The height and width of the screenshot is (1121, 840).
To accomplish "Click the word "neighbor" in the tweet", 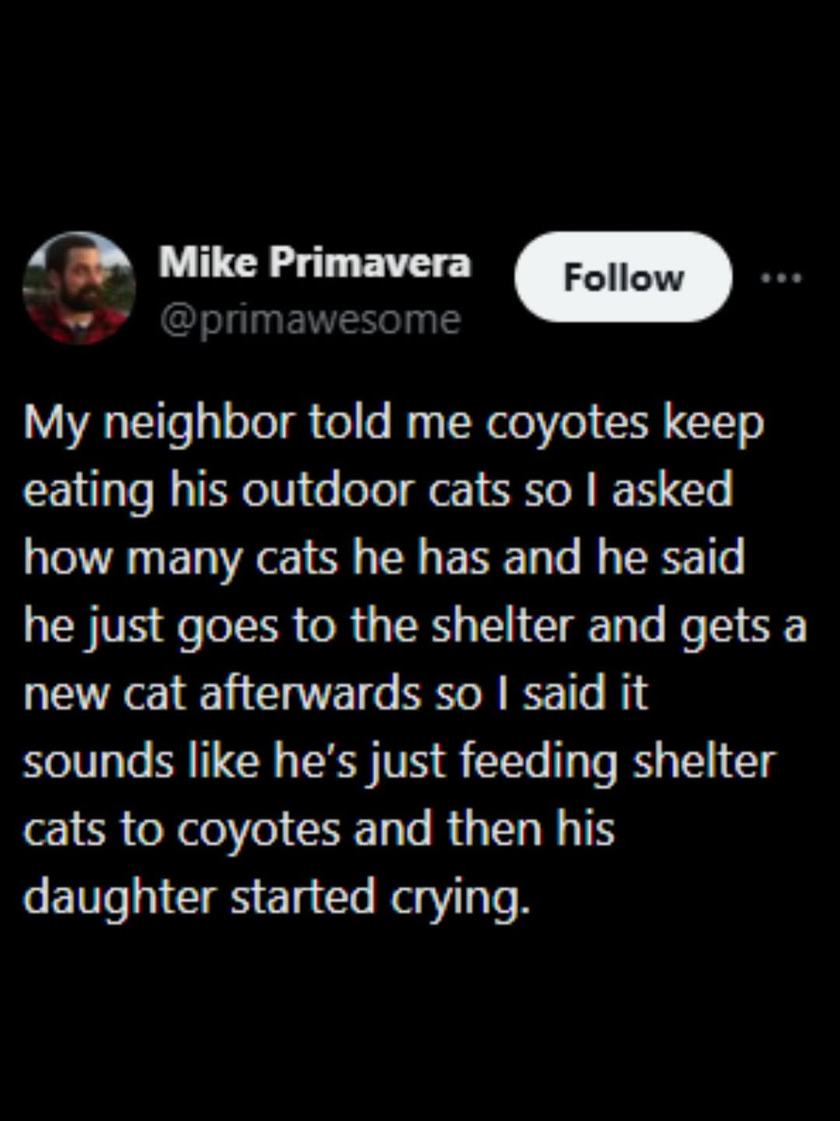I will pos(199,424).
